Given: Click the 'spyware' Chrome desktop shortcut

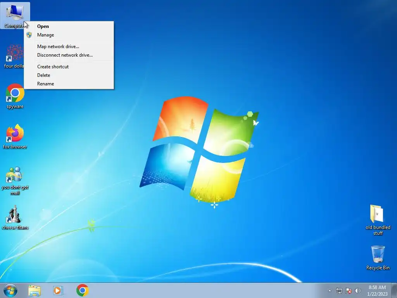Looking at the screenshot, I should (15, 96).
